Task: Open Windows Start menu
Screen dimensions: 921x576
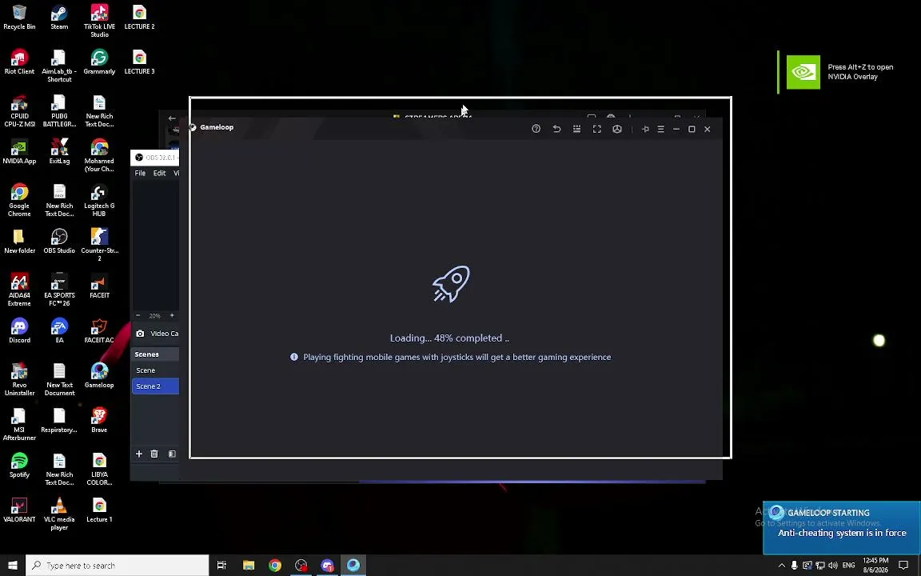Action: coord(12,566)
